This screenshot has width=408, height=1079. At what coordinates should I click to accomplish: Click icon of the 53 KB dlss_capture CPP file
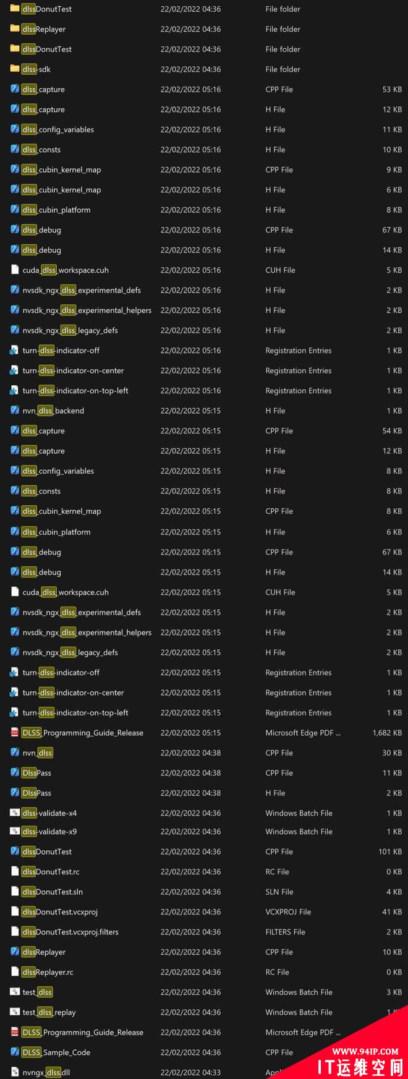click(x=15, y=89)
